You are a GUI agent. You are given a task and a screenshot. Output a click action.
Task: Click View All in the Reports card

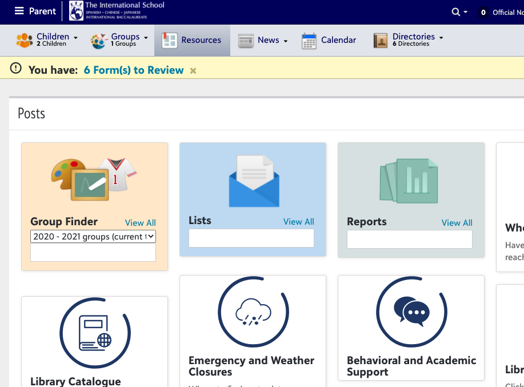(457, 223)
